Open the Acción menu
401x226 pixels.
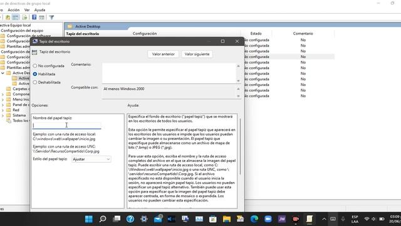pyautogui.click(x=14, y=10)
